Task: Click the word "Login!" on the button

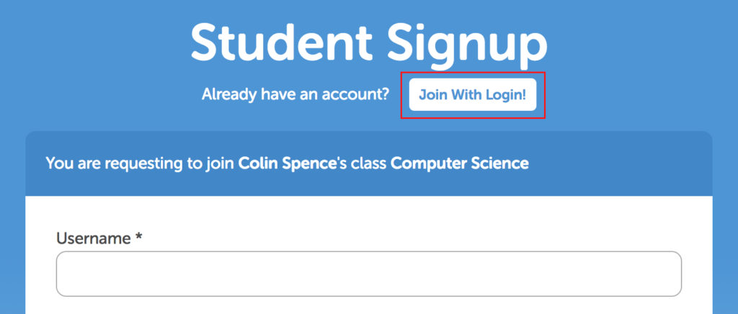Action: 504,95
